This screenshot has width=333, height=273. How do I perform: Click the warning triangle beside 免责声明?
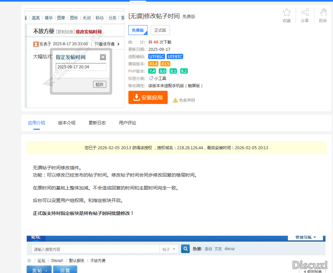[x=175, y=100]
